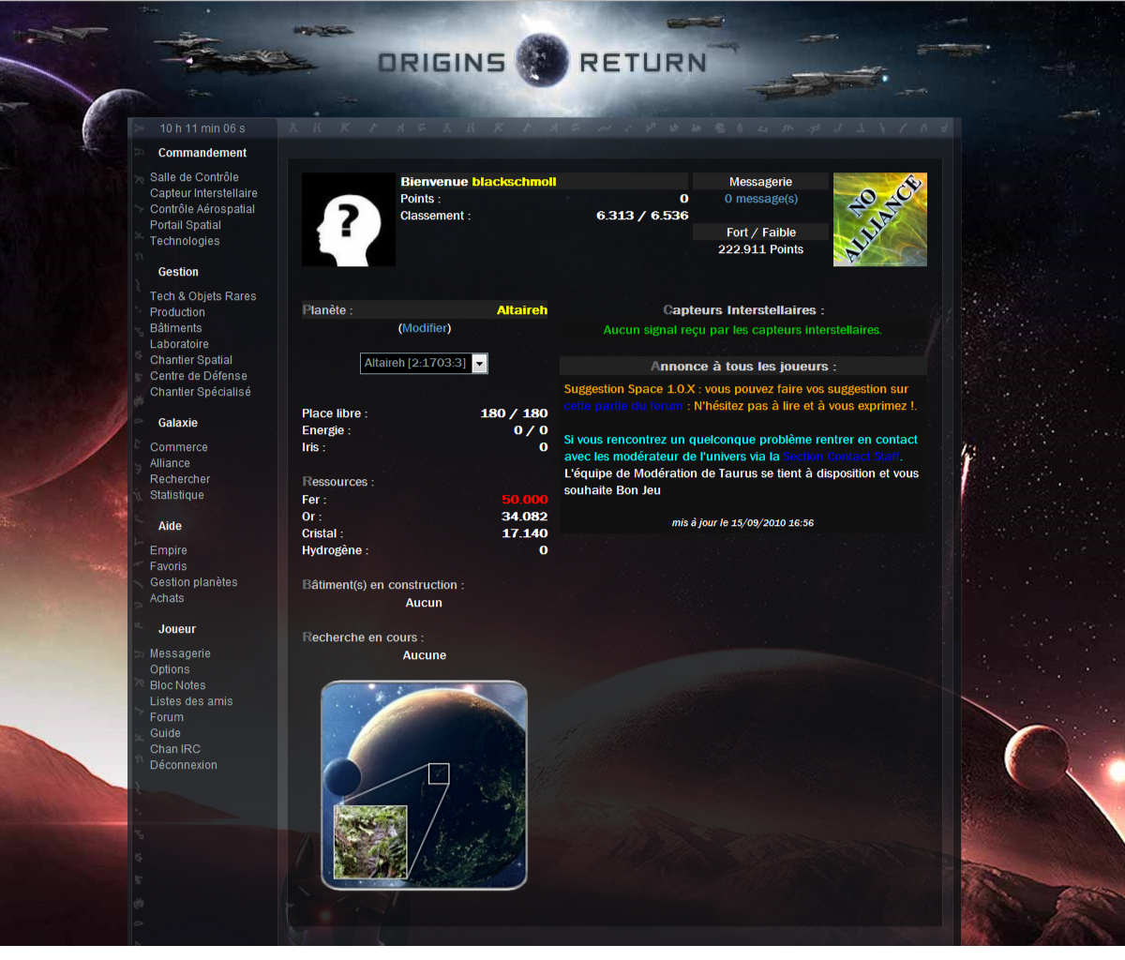Click the planet dropdown arrow button
Viewport: 1125px width, 960px height.
tap(479, 364)
